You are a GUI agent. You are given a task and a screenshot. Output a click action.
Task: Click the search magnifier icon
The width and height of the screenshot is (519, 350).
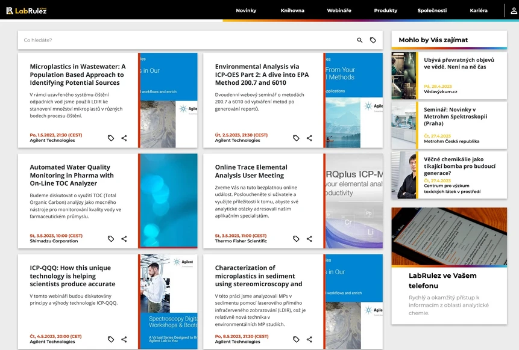pyautogui.click(x=359, y=40)
